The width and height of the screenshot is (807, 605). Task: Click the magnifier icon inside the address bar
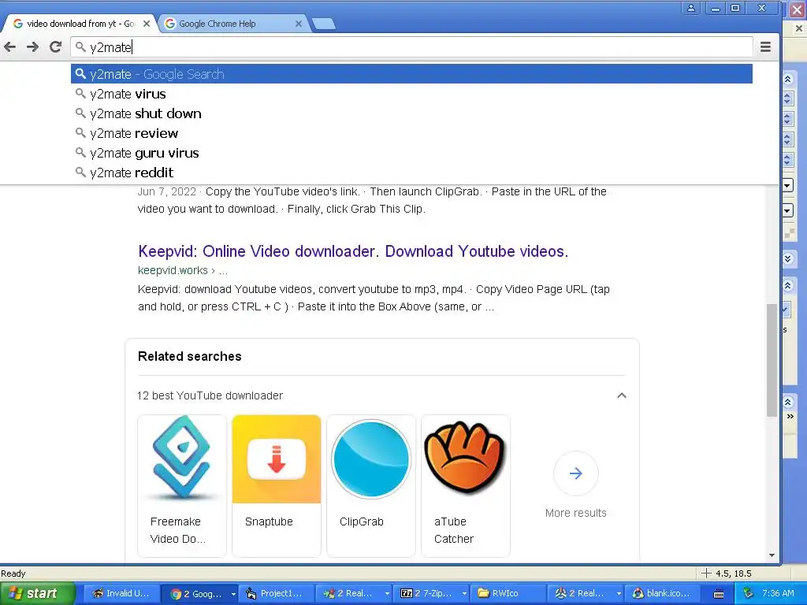pyautogui.click(x=80, y=47)
